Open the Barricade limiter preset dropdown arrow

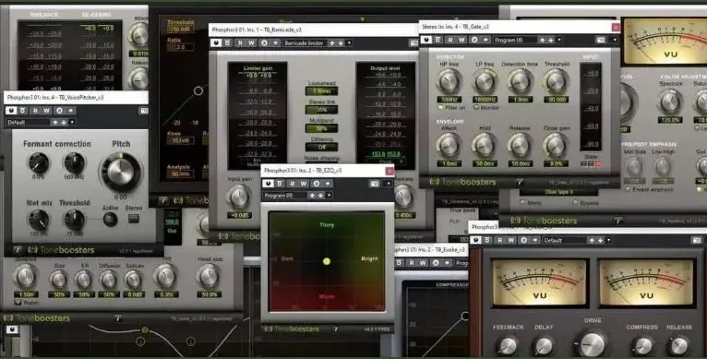349,42
